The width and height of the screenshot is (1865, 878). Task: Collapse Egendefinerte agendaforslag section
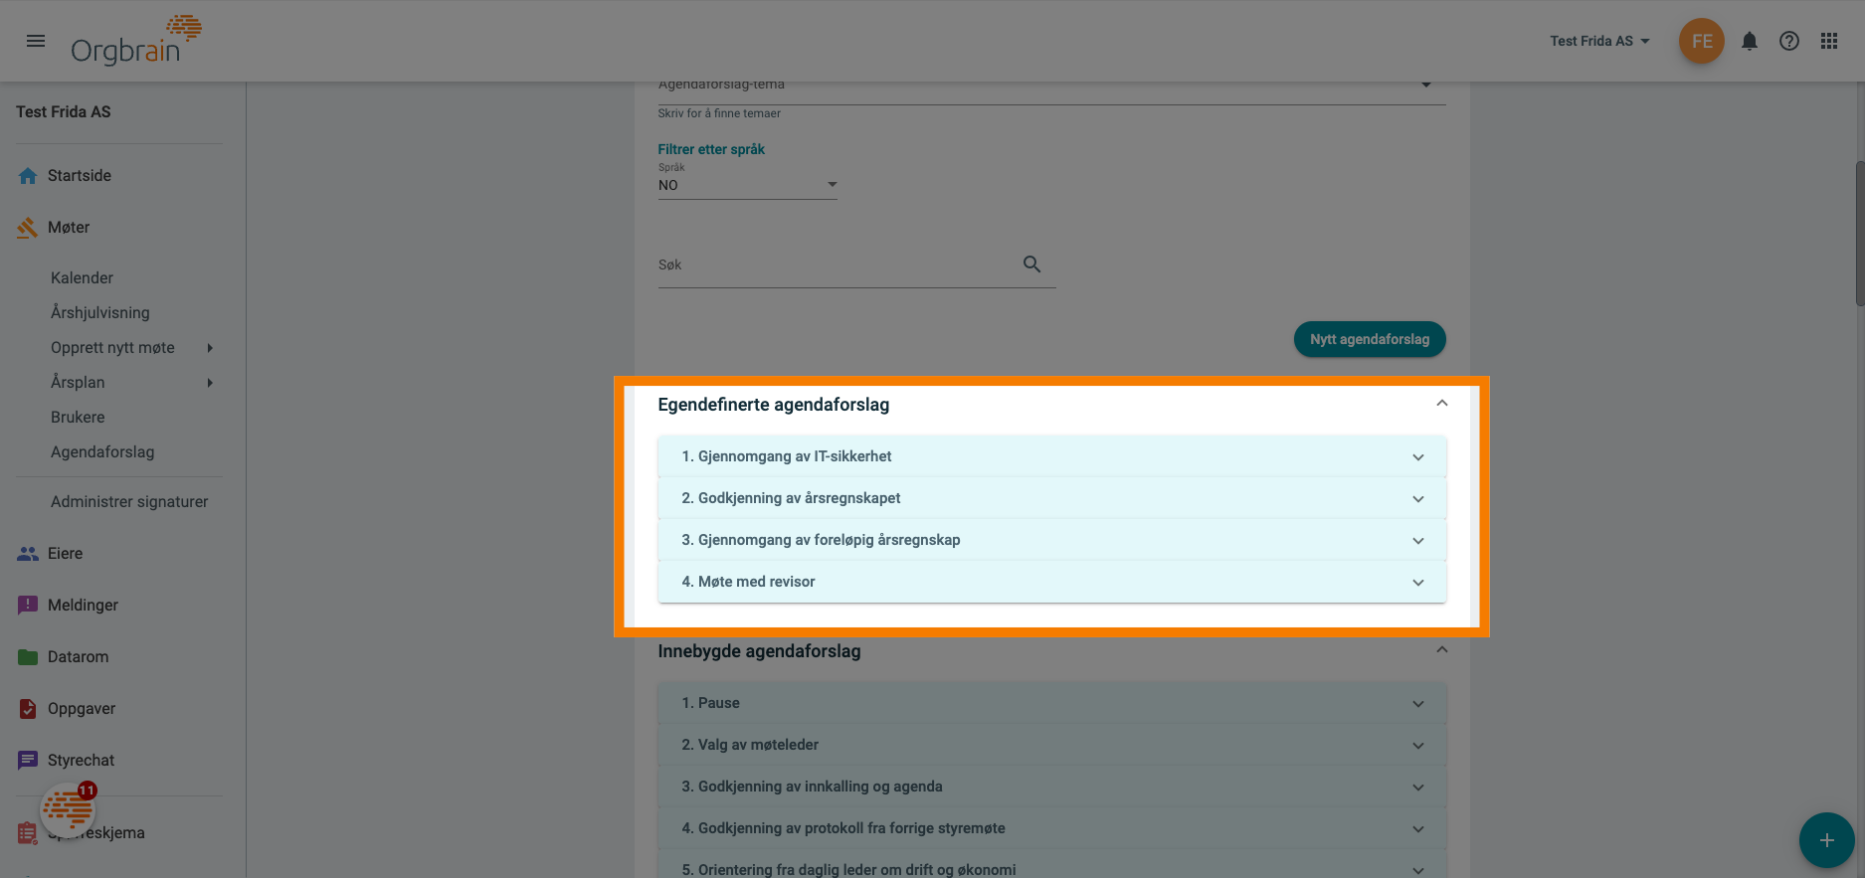(x=1441, y=404)
